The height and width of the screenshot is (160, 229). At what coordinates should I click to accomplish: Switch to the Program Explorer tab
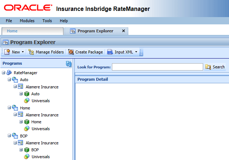click(96, 31)
